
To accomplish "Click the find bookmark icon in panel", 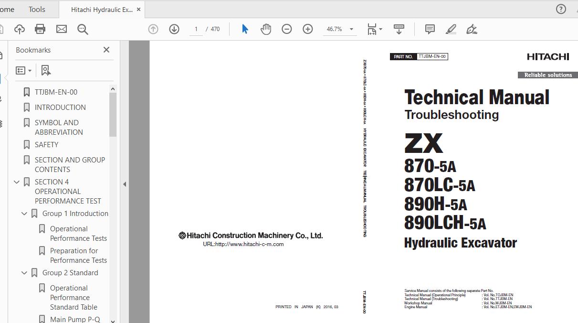I will click(46, 70).
